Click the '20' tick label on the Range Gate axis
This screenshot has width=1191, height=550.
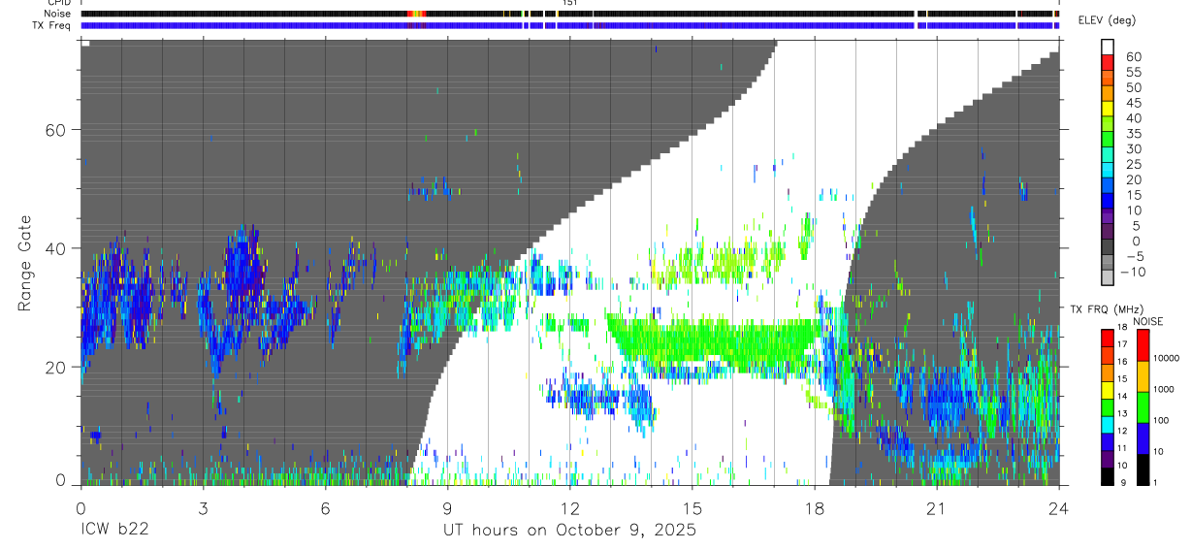54,367
